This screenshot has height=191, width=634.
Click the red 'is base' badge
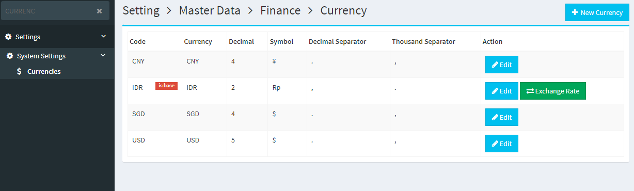point(166,86)
